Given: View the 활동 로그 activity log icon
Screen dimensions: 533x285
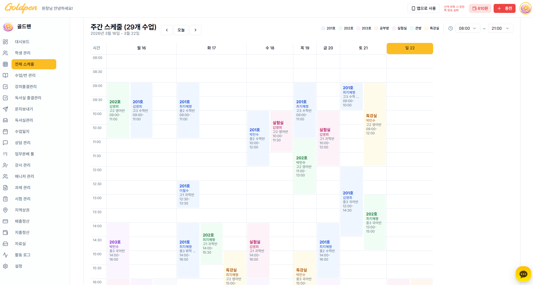Looking at the screenshot, I should click(x=6, y=255).
